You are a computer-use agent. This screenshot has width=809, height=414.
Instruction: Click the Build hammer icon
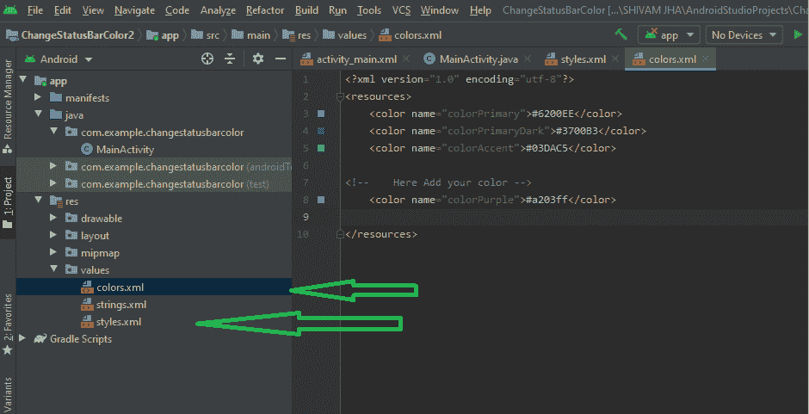pyautogui.click(x=621, y=35)
